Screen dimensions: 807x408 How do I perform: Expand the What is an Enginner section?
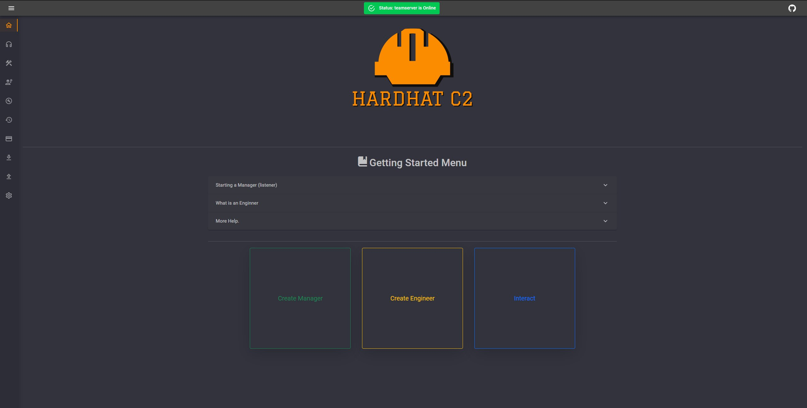[412, 203]
